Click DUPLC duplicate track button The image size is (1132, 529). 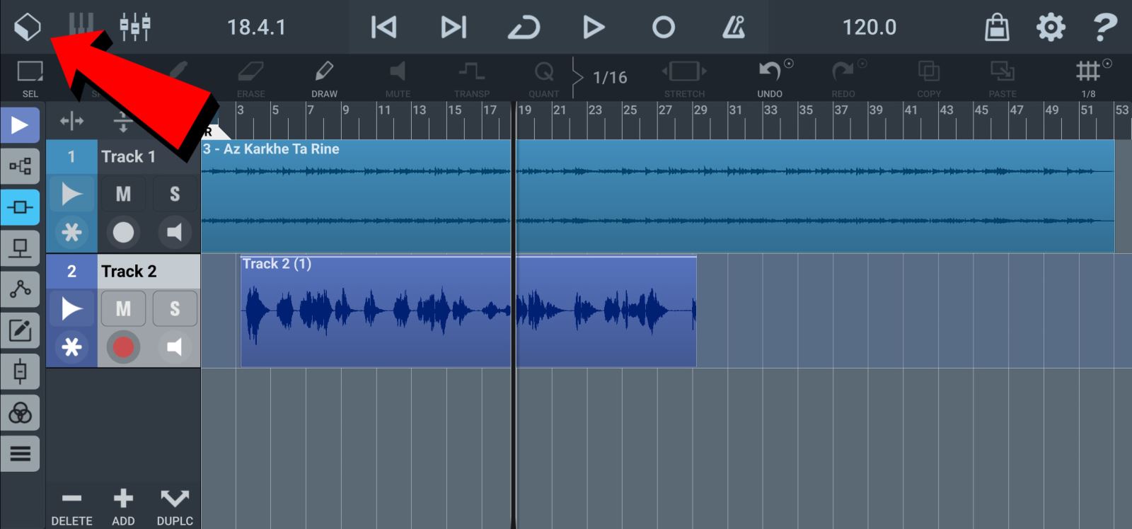175,507
